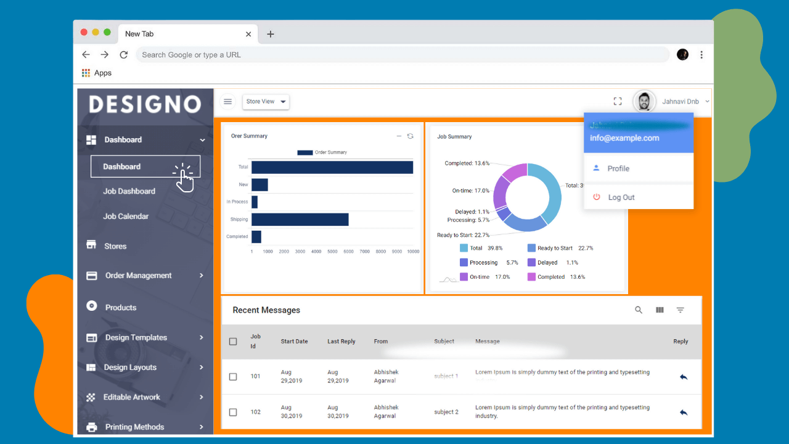This screenshot has width=789, height=444.
Task: Open Profile from the user dropdown menu
Action: pos(618,168)
